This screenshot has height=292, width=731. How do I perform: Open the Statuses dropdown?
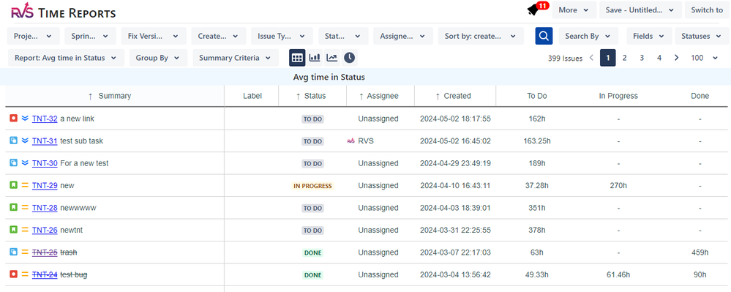[x=702, y=36]
